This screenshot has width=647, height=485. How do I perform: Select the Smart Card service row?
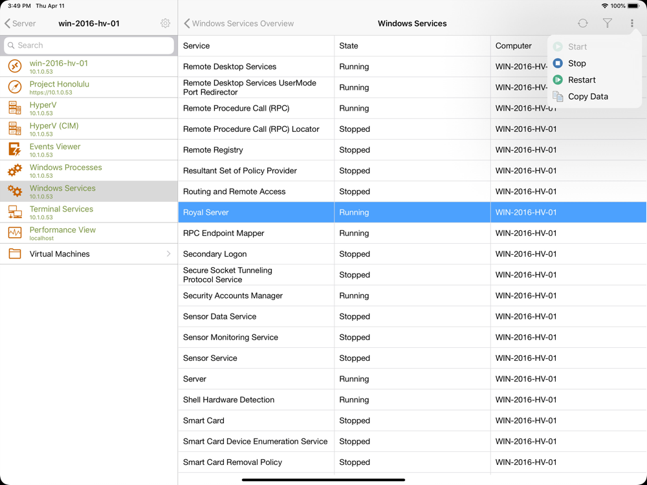(412, 421)
